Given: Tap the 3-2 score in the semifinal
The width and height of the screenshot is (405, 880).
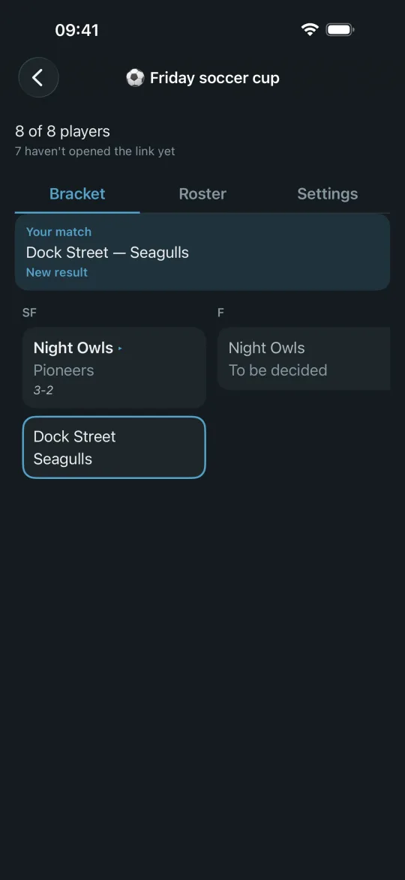Looking at the screenshot, I should tap(43, 390).
